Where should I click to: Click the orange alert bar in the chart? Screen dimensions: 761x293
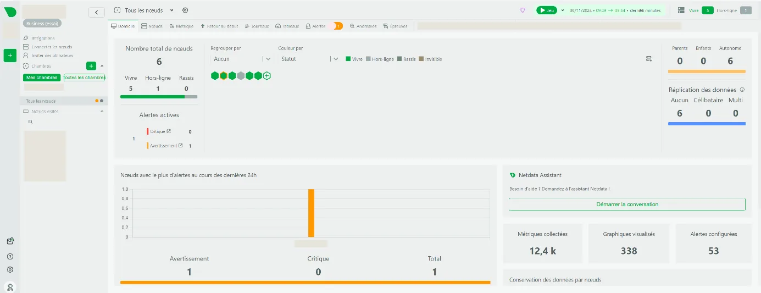[x=311, y=213]
